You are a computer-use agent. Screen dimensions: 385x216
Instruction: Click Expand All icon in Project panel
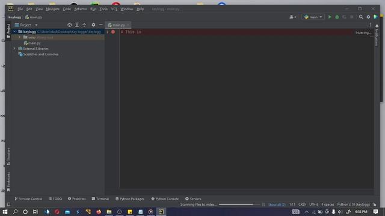pos(77,25)
